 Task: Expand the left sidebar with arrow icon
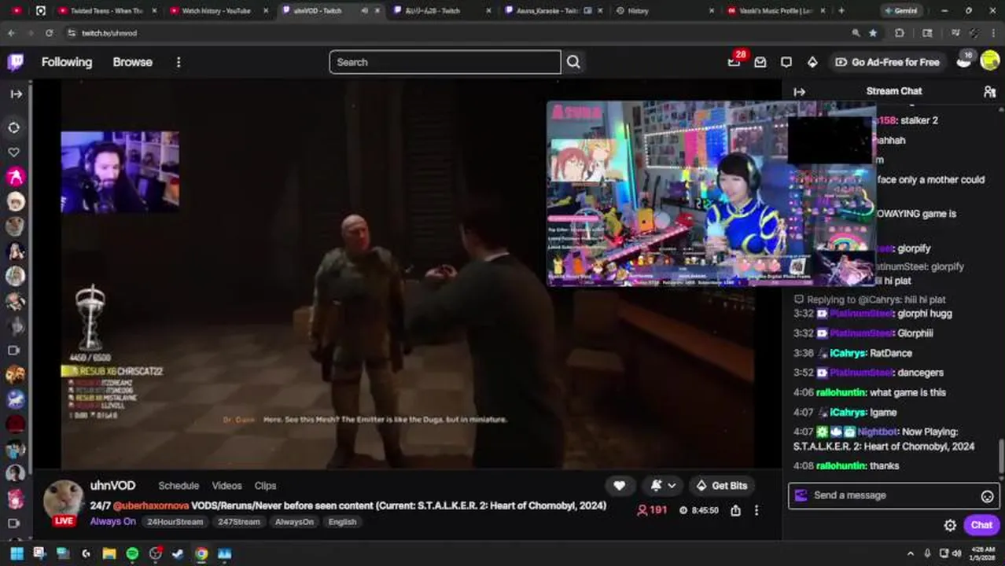point(16,94)
